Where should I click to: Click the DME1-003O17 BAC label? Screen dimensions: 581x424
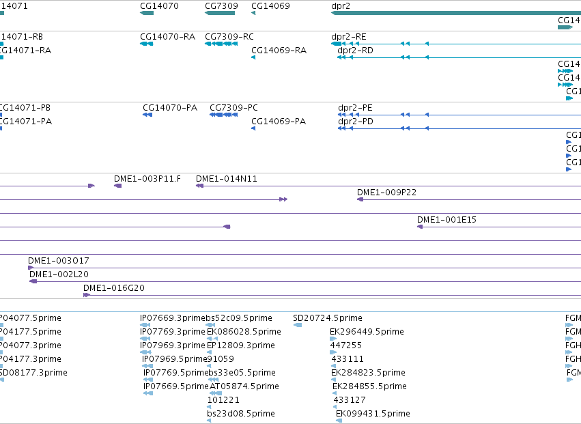59,261
